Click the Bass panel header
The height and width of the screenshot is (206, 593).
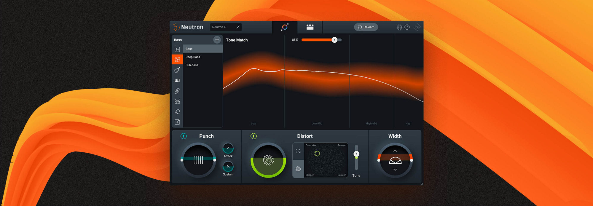(178, 40)
